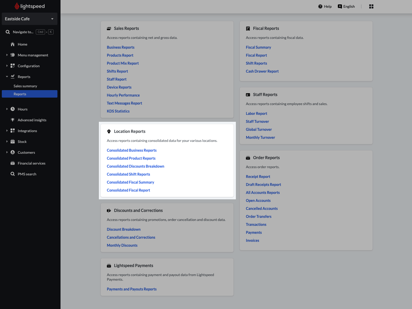Open Consolidated Fiscal Summary link
Image resolution: width=412 pixels, height=309 pixels.
pos(130,182)
